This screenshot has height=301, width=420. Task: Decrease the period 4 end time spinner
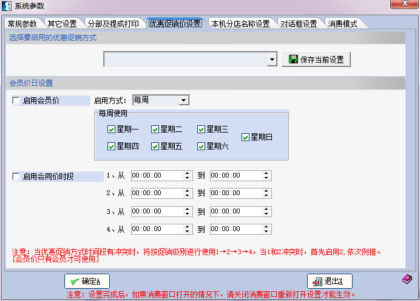(x=266, y=232)
